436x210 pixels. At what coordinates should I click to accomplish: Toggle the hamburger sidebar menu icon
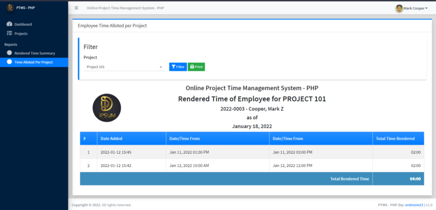76,8
